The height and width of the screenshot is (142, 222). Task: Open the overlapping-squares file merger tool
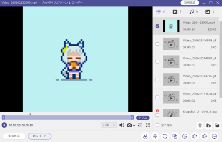[x=175, y=136]
